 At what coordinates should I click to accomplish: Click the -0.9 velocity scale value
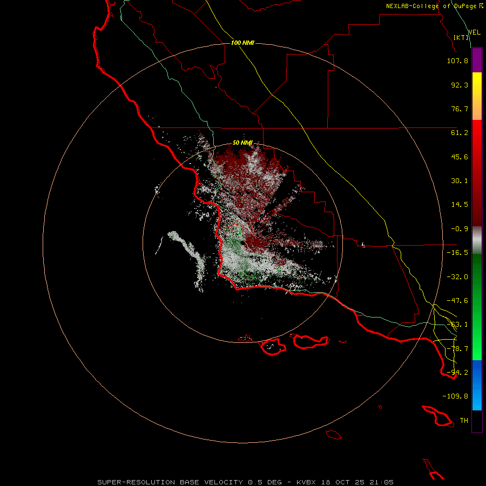(460, 229)
